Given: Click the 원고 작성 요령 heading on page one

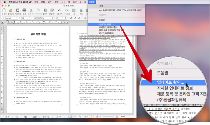Looking at the screenshot, I should click(38, 34).
